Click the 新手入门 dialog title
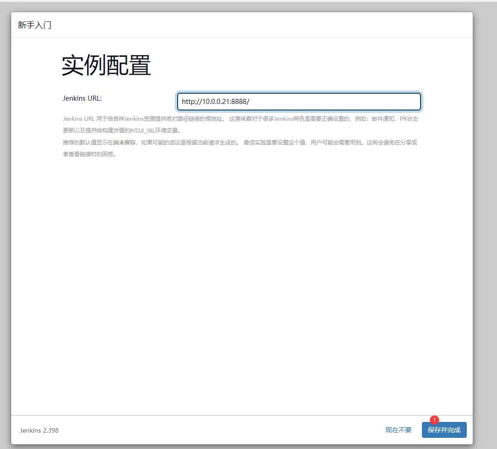 tap(35, 25)
